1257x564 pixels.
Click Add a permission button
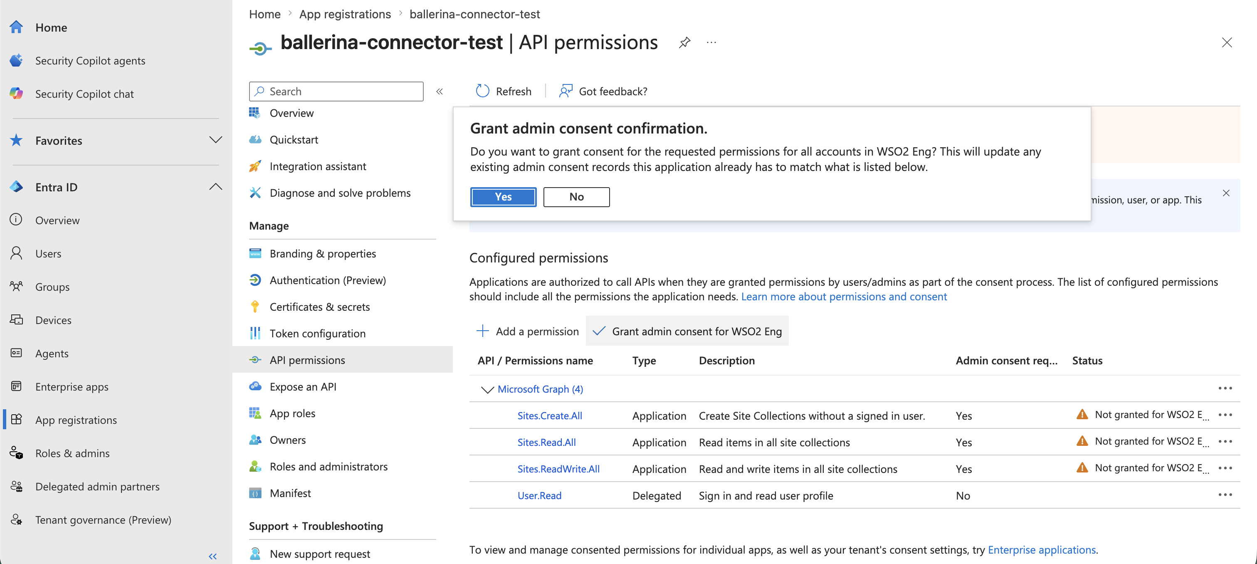tap(527, 331)
